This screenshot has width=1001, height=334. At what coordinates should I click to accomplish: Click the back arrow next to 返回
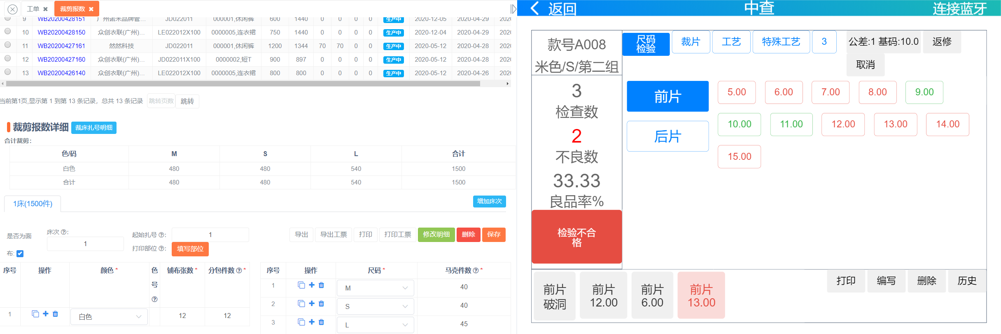(x=534, y=8)
